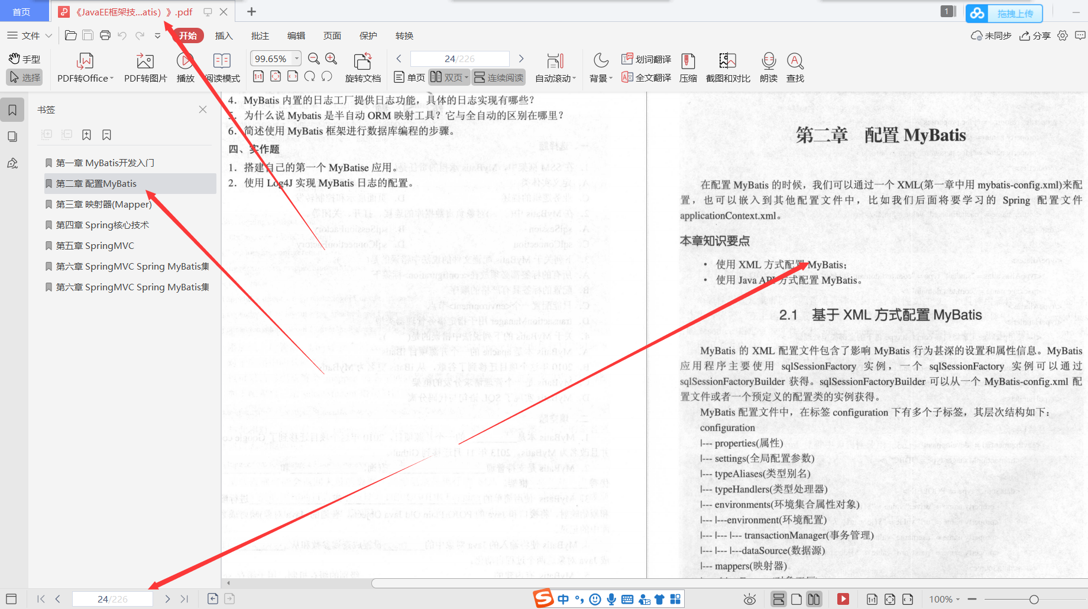The width and height of the screenshot is (1088, 609).
Task: Click the feedback message icon at top right
Action: pyautogui.click(x=1080, y=35)
